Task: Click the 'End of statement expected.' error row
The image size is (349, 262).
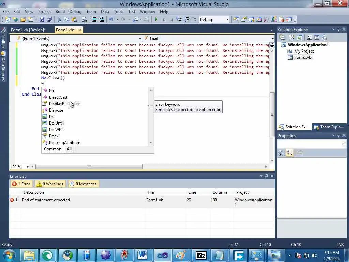Action: click(x=142, y=202)
